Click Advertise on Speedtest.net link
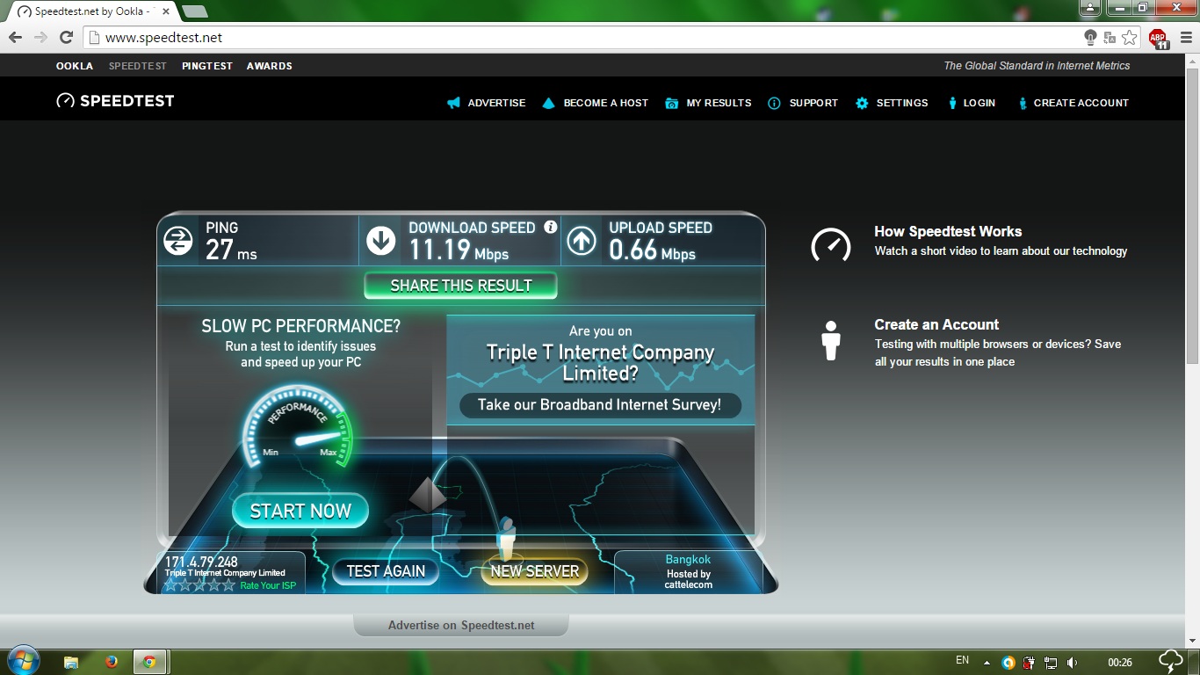1200x675 pixels. click(461, 625)
